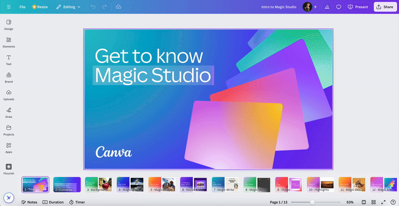Click the Share button

click(x=385, y=7)
